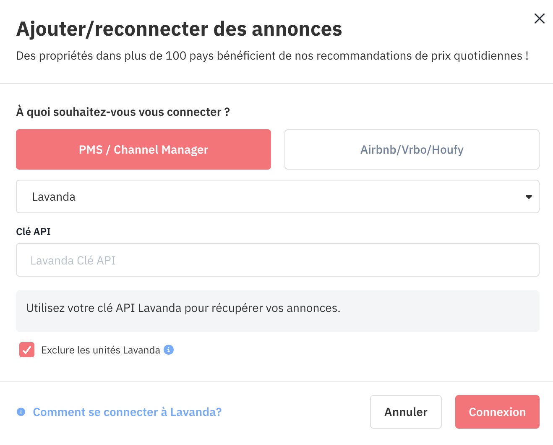
Task: Untick the Exclure les unités Lavanda checkbox
Action: click(27, 350)
